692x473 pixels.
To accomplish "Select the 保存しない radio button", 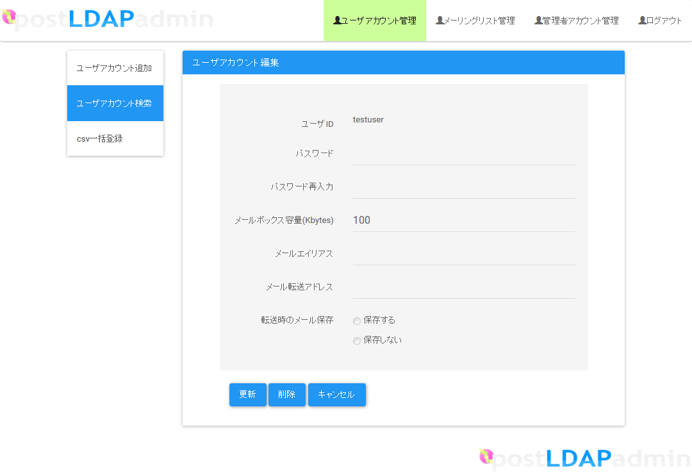I will coord(357,341).
